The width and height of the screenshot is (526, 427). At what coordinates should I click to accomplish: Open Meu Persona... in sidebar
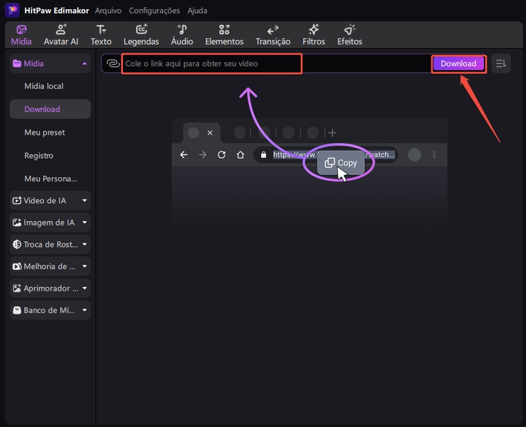[50, 178]
